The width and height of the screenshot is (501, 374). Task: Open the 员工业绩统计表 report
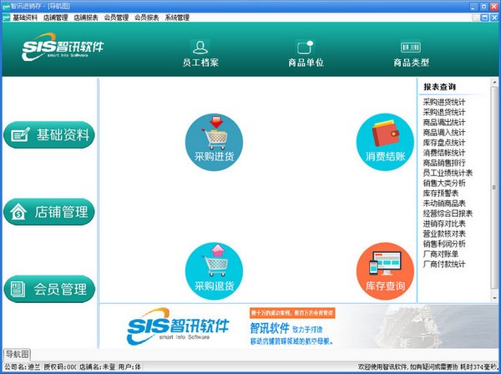448,173
